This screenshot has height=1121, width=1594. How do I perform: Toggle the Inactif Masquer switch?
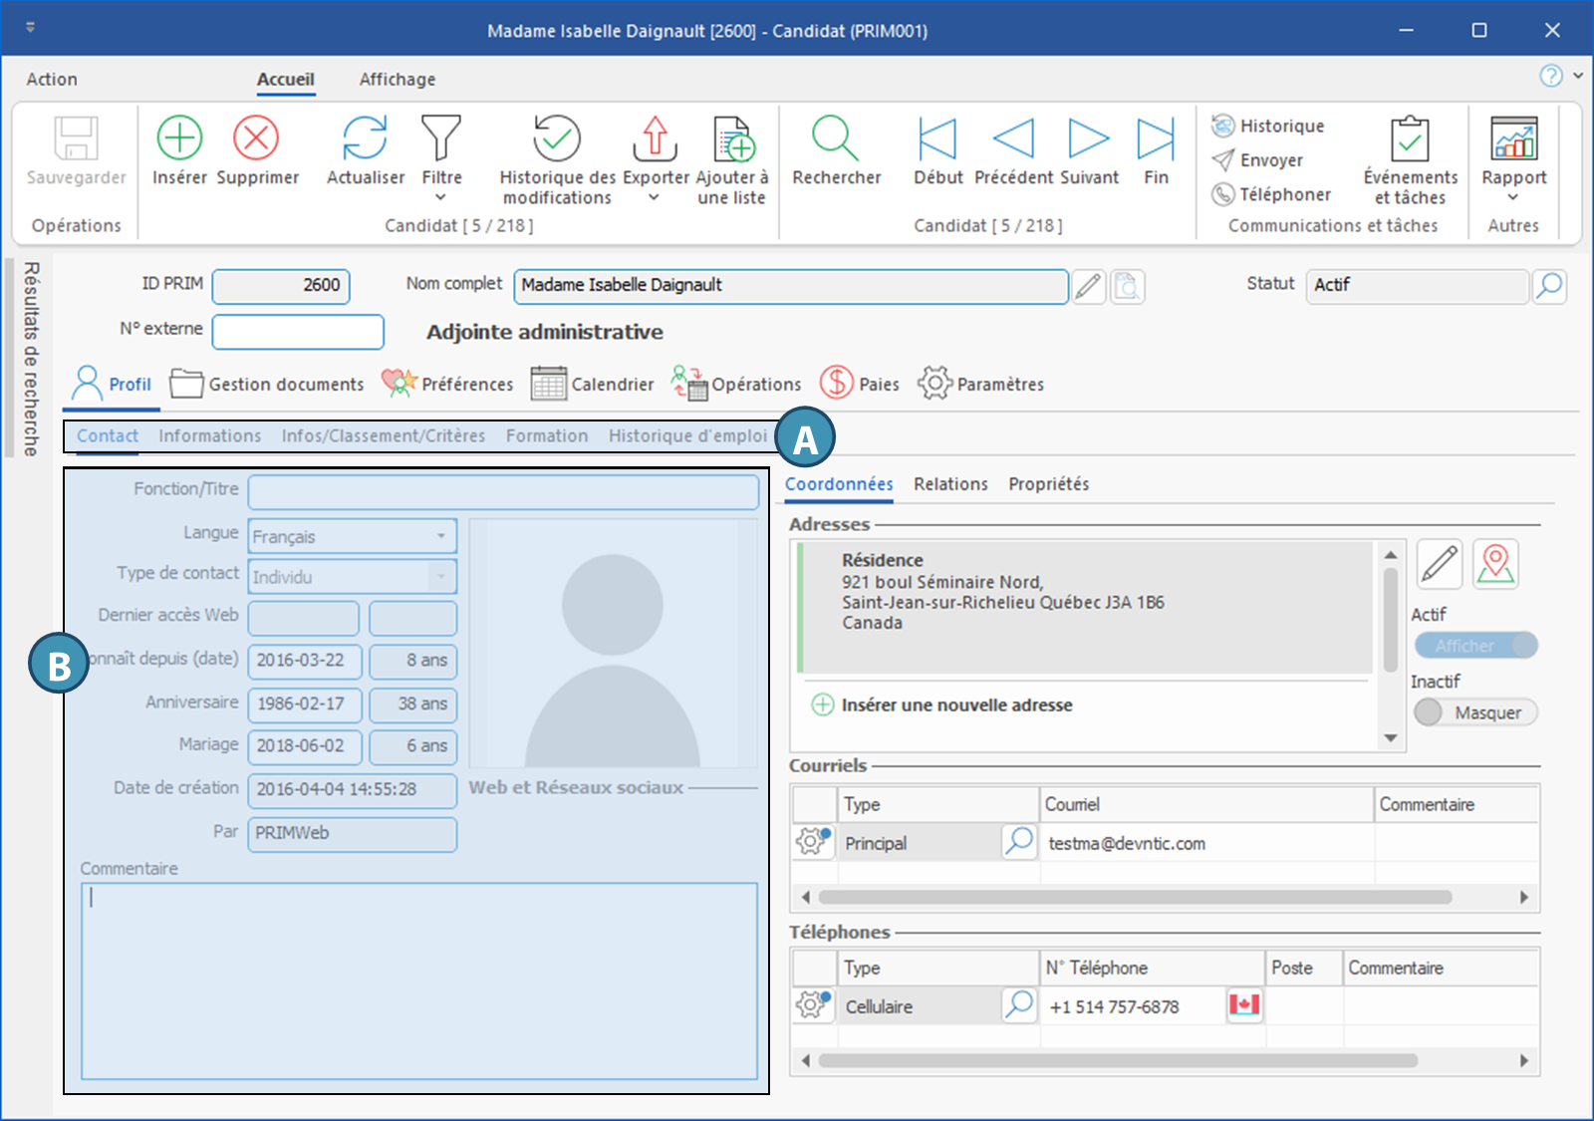(x=1475, y=712)
